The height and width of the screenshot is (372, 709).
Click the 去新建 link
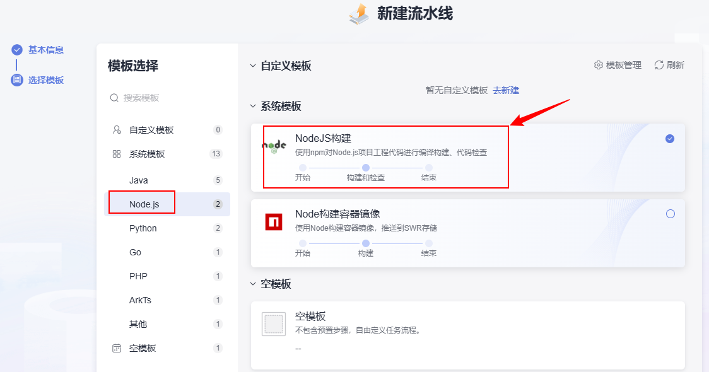(x=505, y=90)
